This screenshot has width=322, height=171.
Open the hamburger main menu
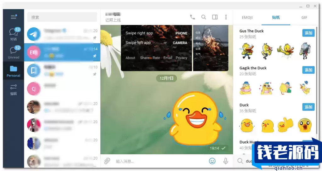[x=14, y=17]
